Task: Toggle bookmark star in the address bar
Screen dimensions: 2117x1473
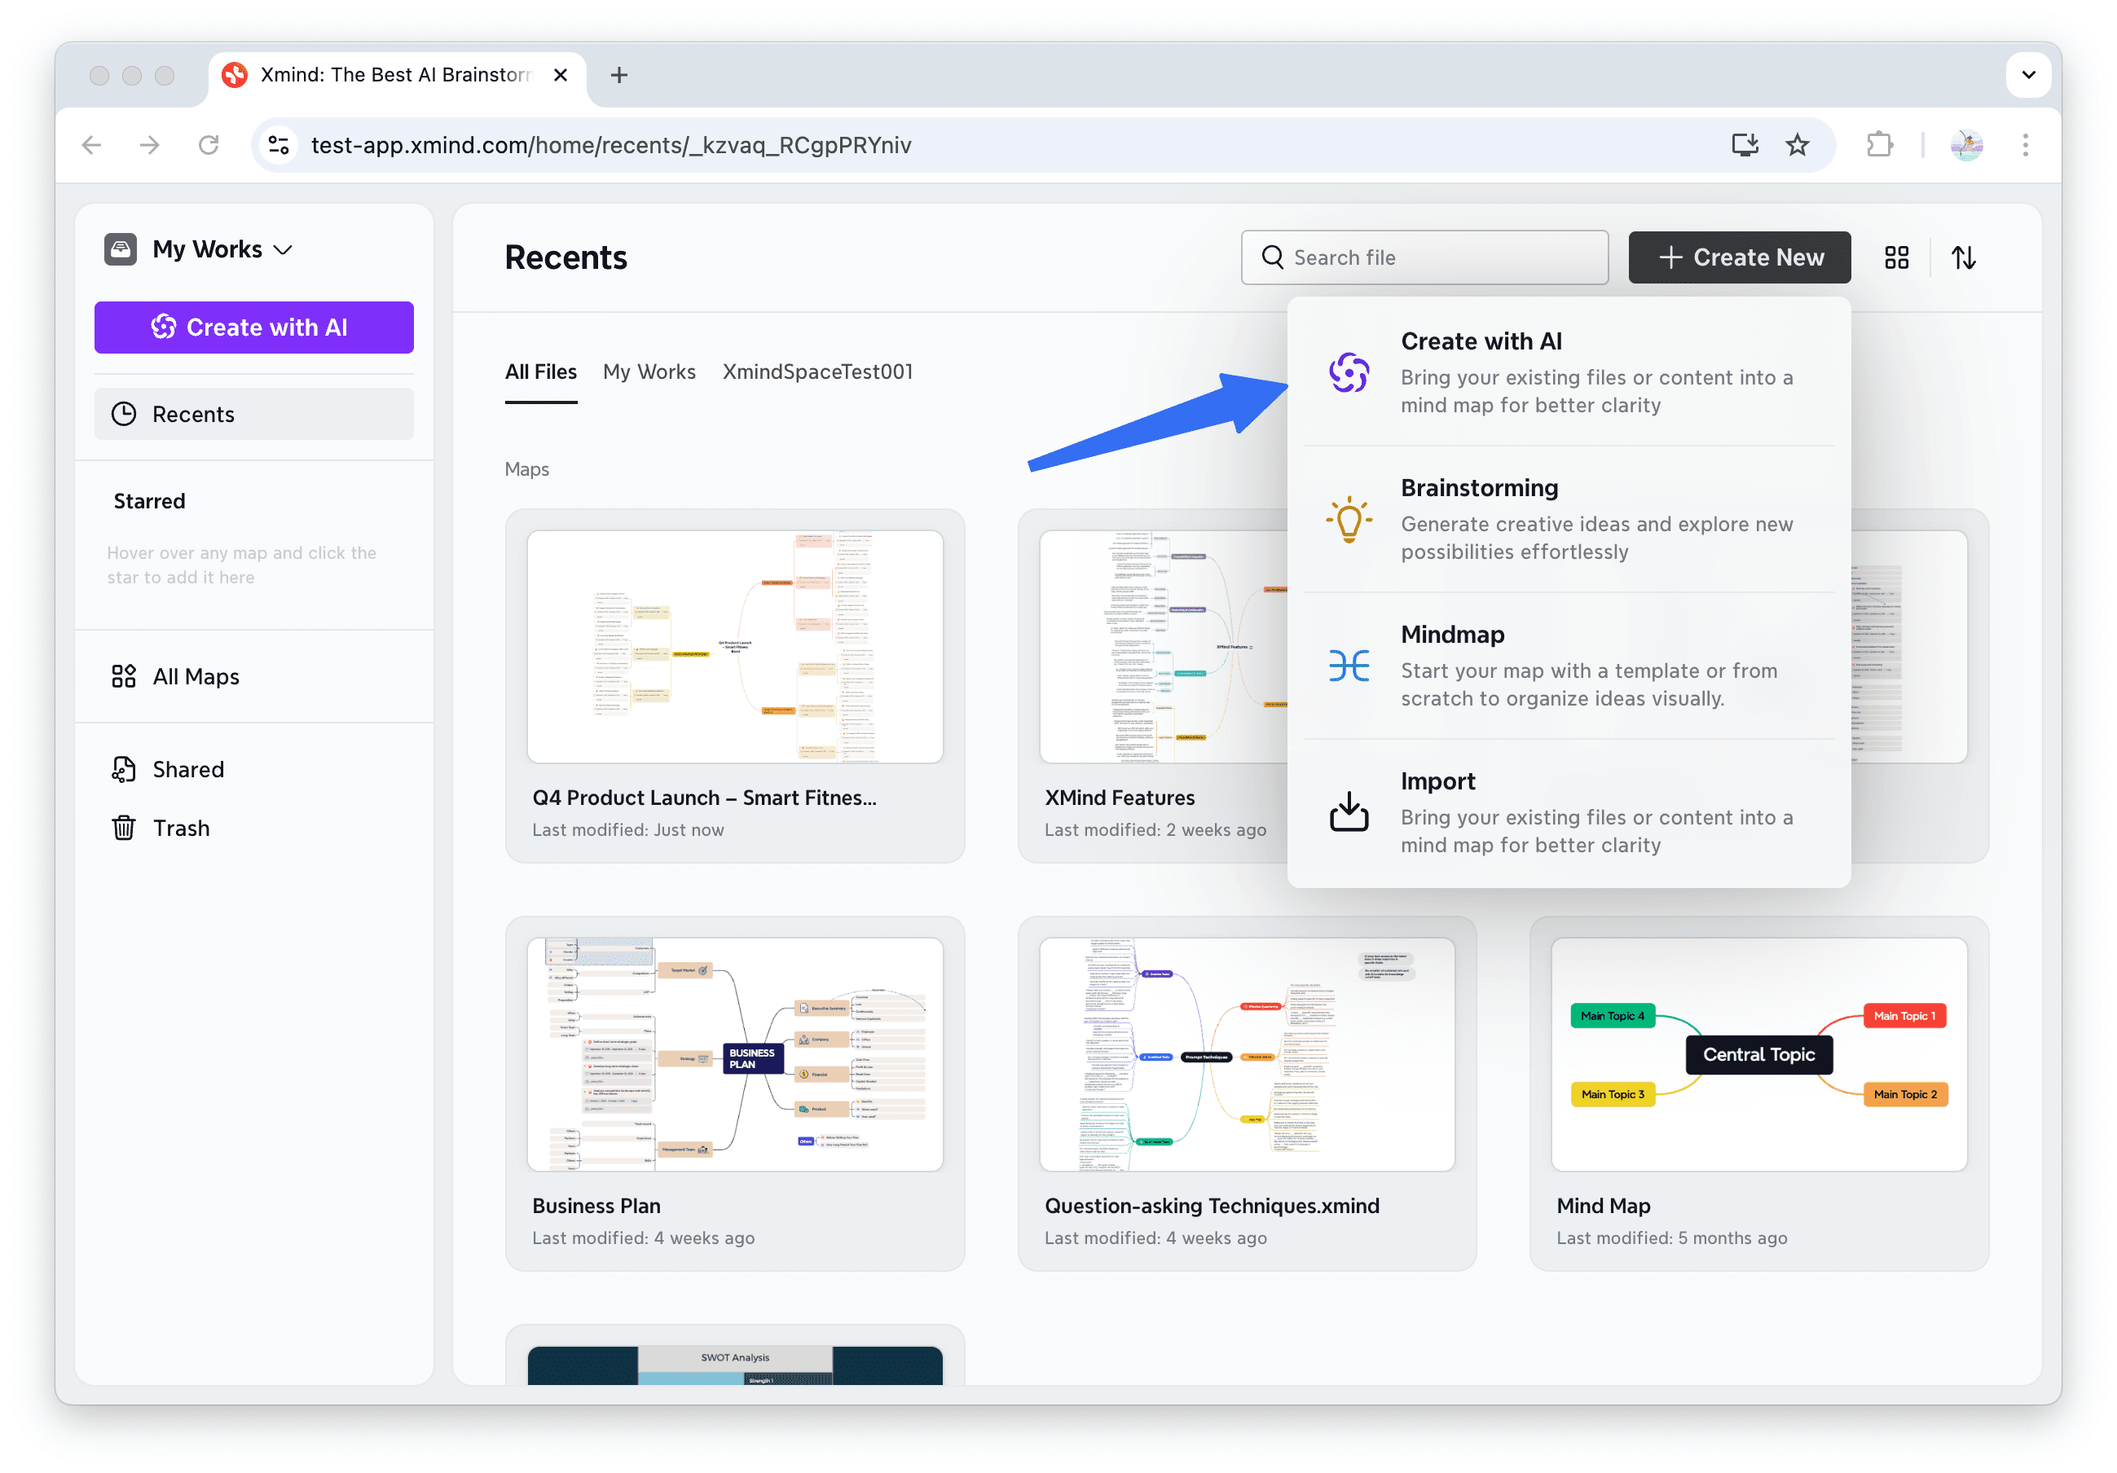Action: tap(1796, 145)
